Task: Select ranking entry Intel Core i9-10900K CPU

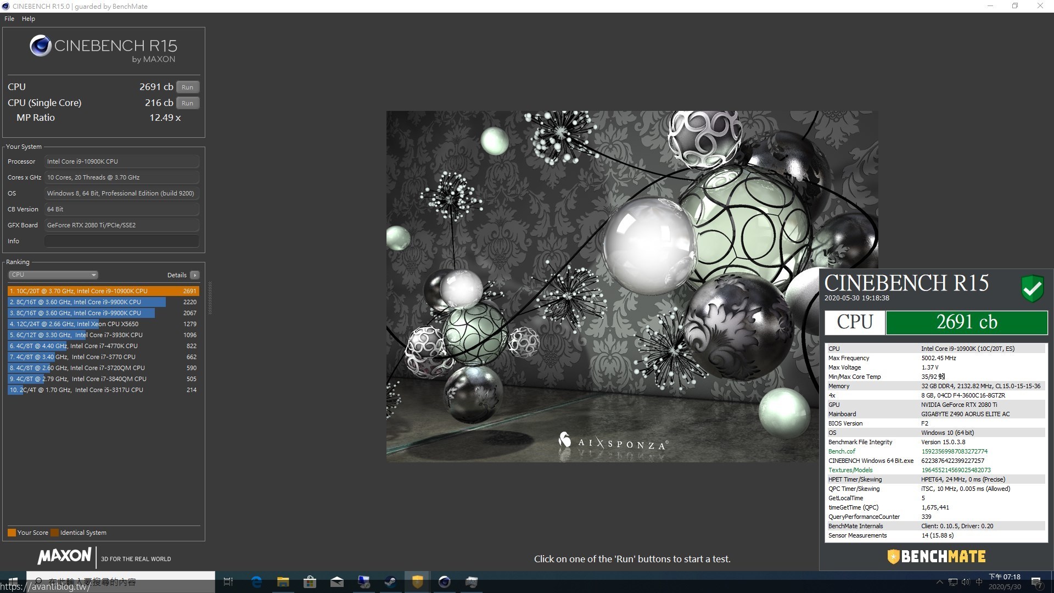Action: (x=103, y=291)
